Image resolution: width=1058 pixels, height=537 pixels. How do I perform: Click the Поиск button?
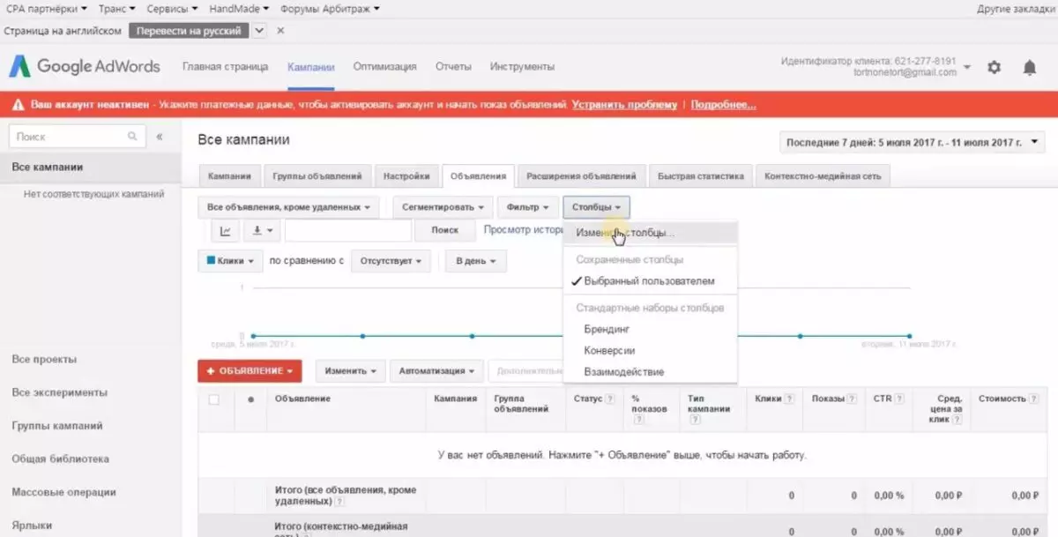[445, 230]
